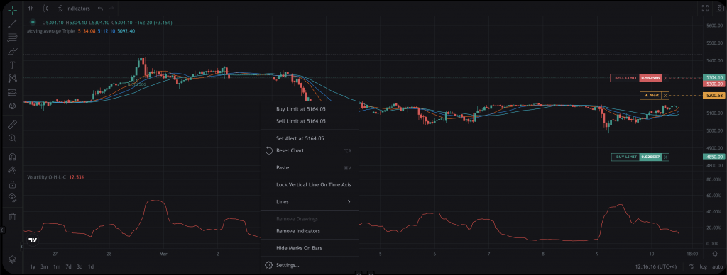Open the emoji icons tool
This screenshot has height=275, width=727.
(x=13, y=106)
